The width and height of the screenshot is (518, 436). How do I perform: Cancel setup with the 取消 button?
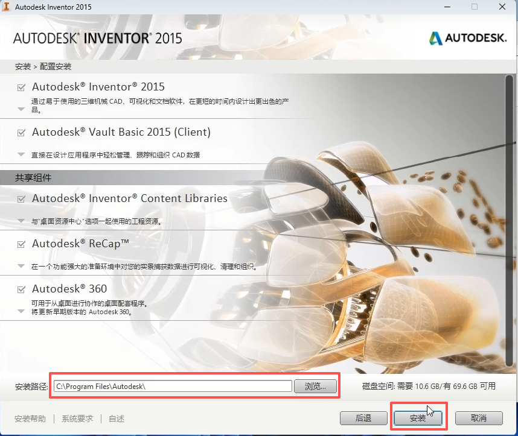478,418
